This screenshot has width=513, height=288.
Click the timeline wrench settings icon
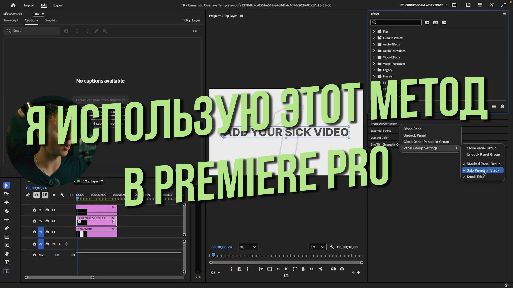[62, 195]
